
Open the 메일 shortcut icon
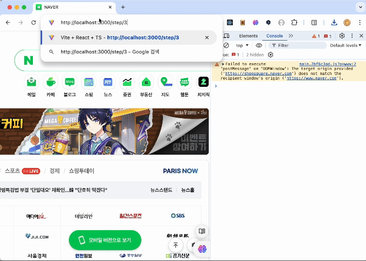click(x=31, y=82)
